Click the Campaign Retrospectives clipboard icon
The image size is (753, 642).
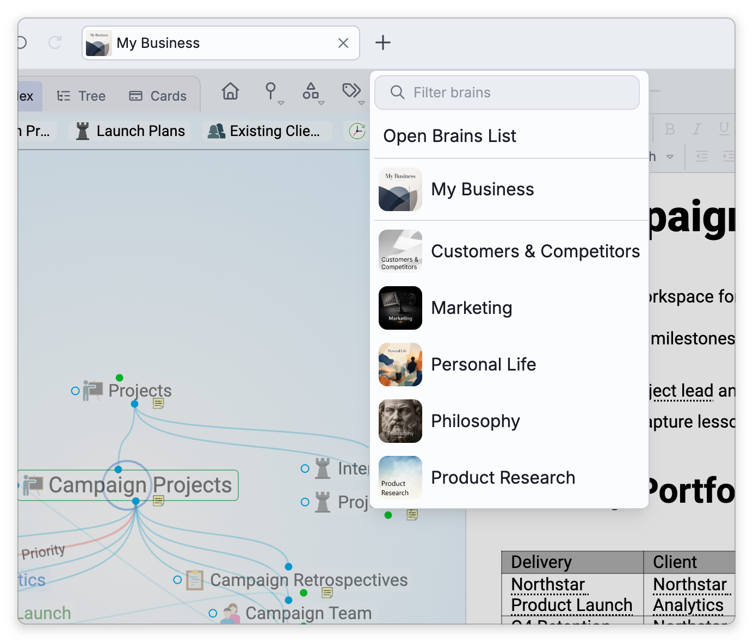click(x=195, y=580)
